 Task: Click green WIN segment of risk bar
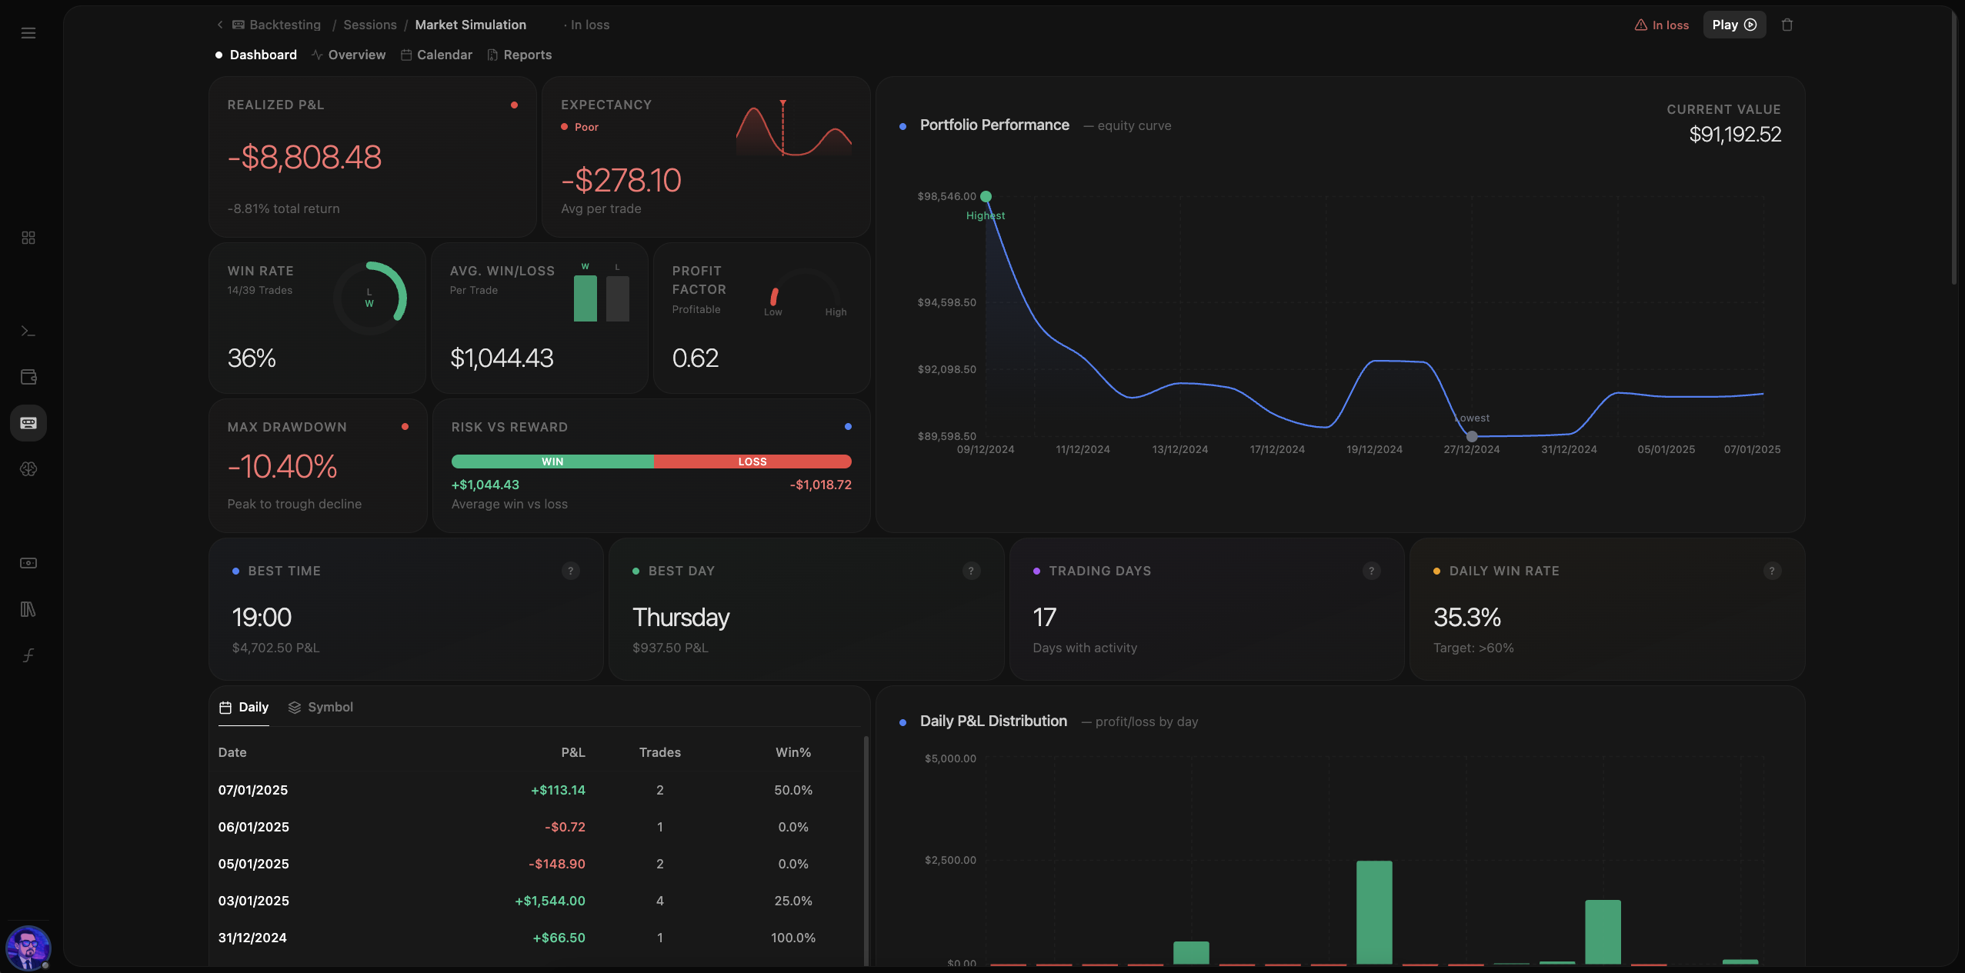[x=552, y=462]
